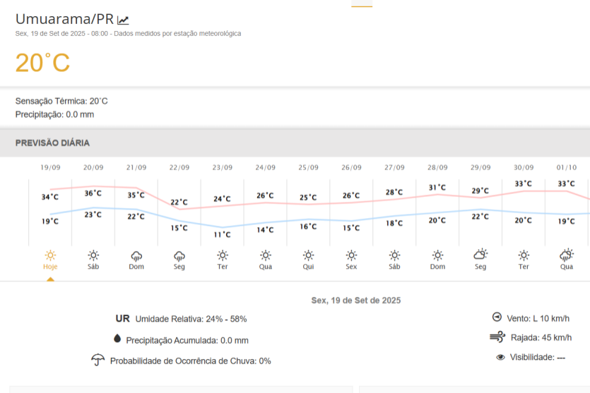
Task: Choose the rainy Dom 21/09 icon
Action: point(136,255)
